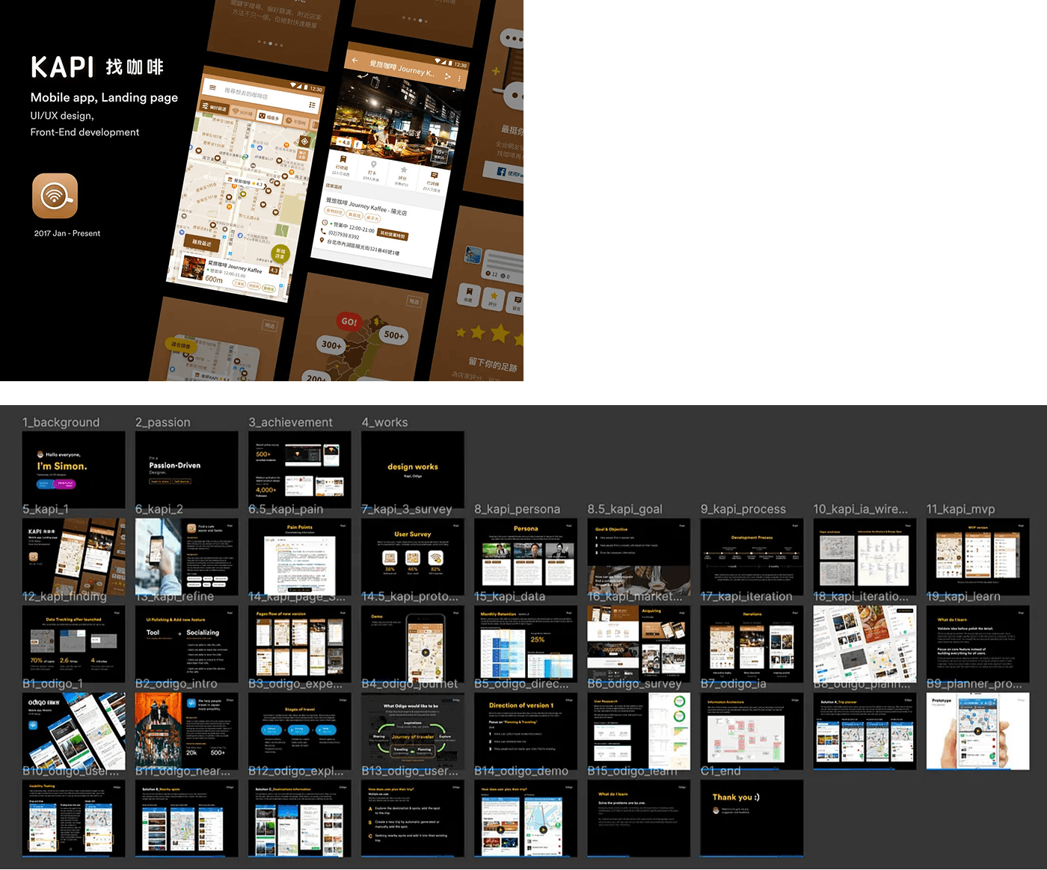This screenshot has height=870, width=1047.
Task: Select the 3_achievement artboard thumbnail
Action: click(x=300, y=469)
